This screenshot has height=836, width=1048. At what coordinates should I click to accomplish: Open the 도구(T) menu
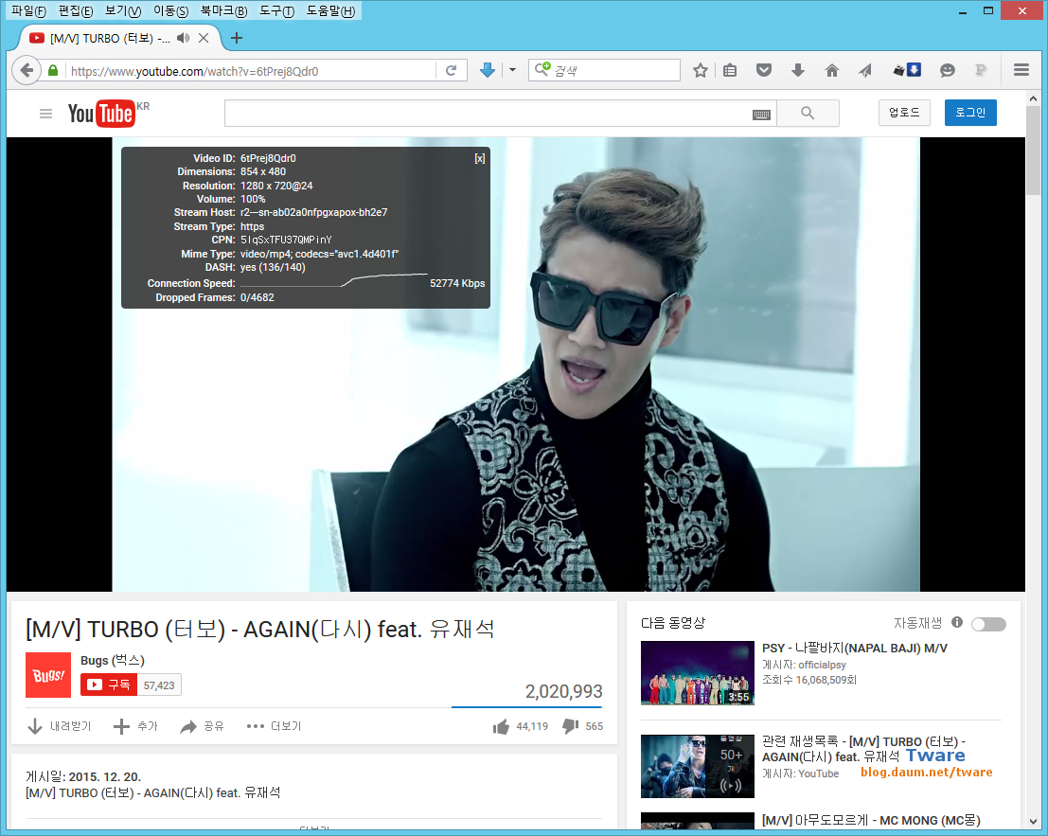(x=276, y=10)
